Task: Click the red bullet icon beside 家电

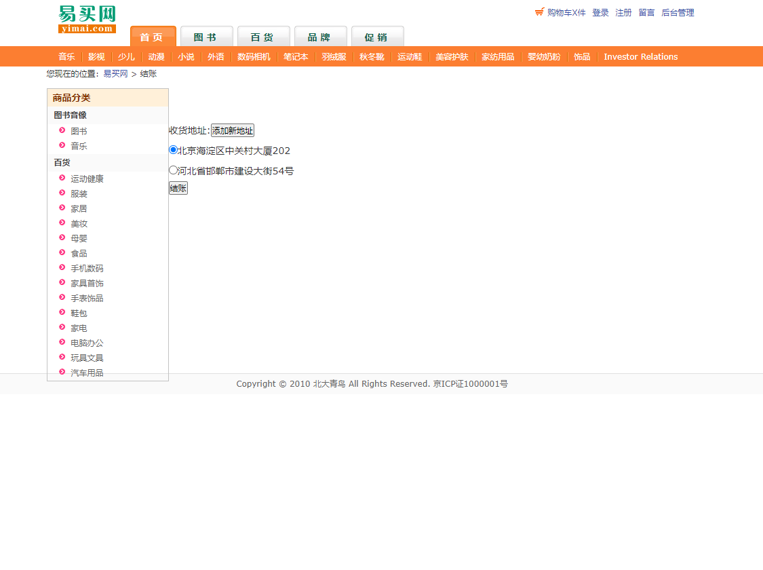Action: pos(62,327)
